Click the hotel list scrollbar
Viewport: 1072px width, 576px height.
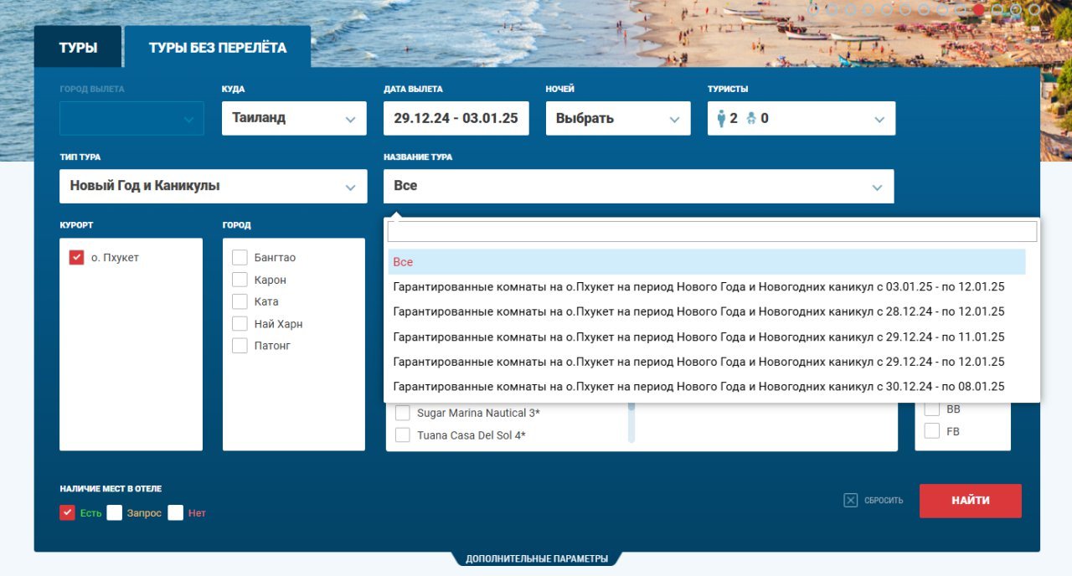632,423
